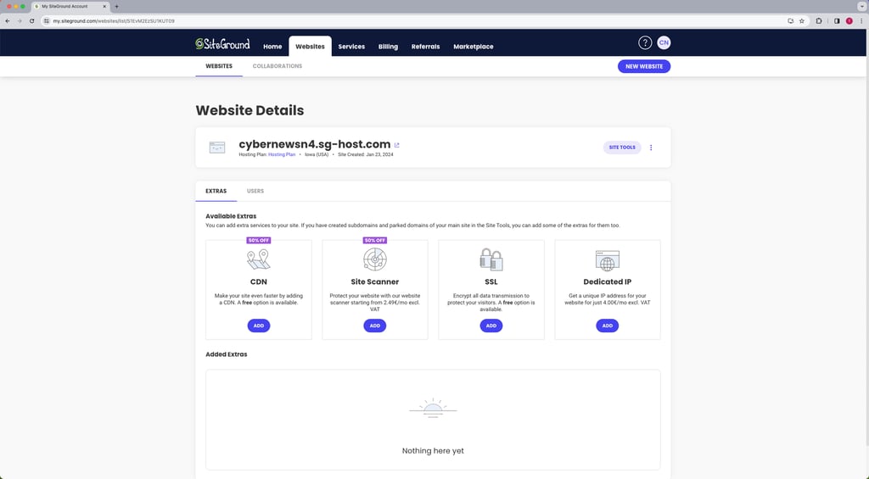Click the Iowa (USA) location text
This screenshot has width=869, height=479.
click(317, 154)
